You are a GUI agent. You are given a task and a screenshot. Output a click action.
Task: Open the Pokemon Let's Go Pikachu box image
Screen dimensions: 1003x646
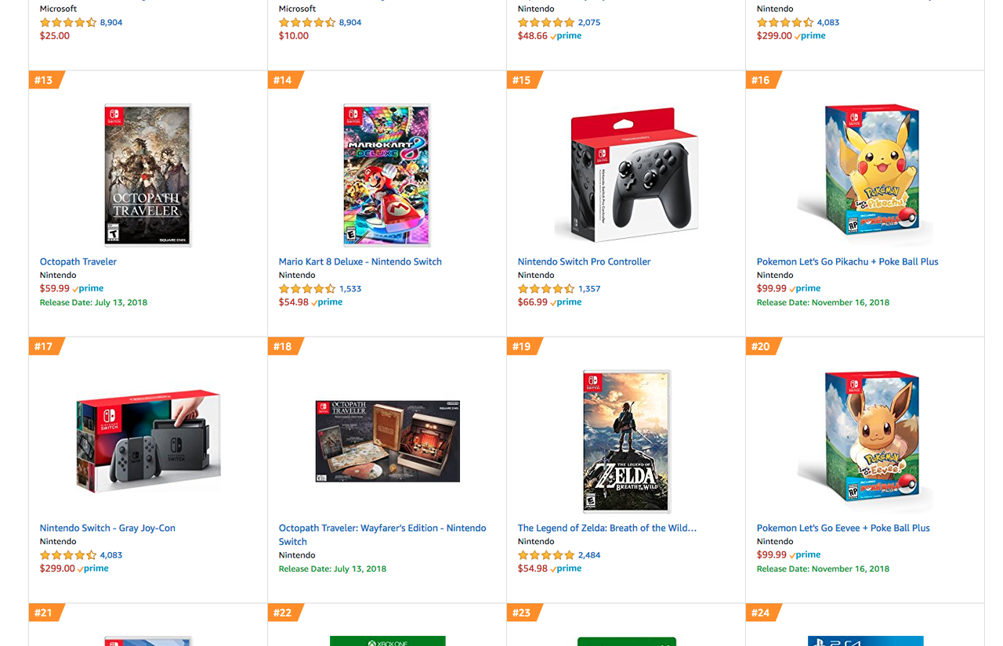pos(865,175)
